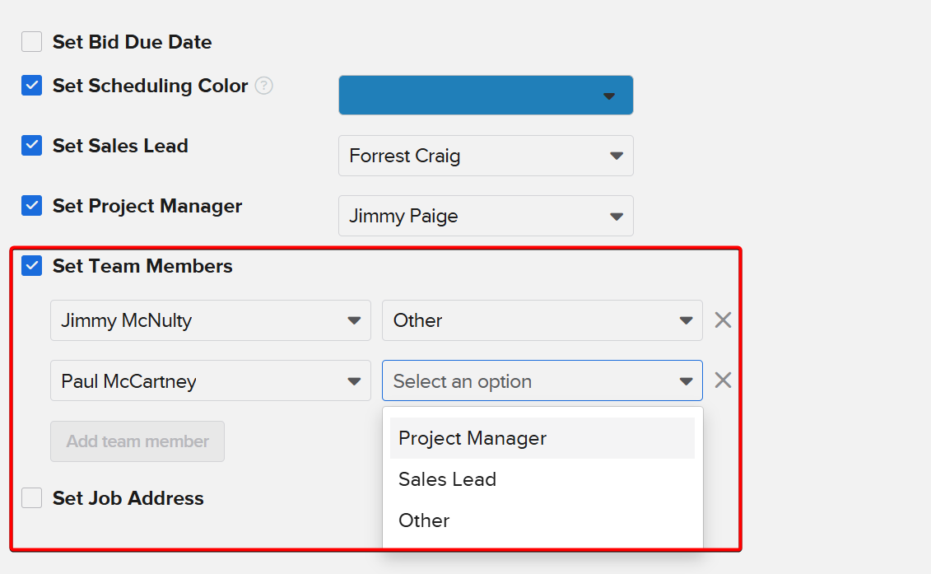Remove the Jimmy McNulty team member row

[x=723, y=320]
